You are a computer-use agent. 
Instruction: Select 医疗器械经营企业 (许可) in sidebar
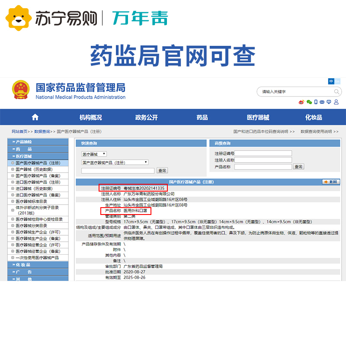pos(38,245)
